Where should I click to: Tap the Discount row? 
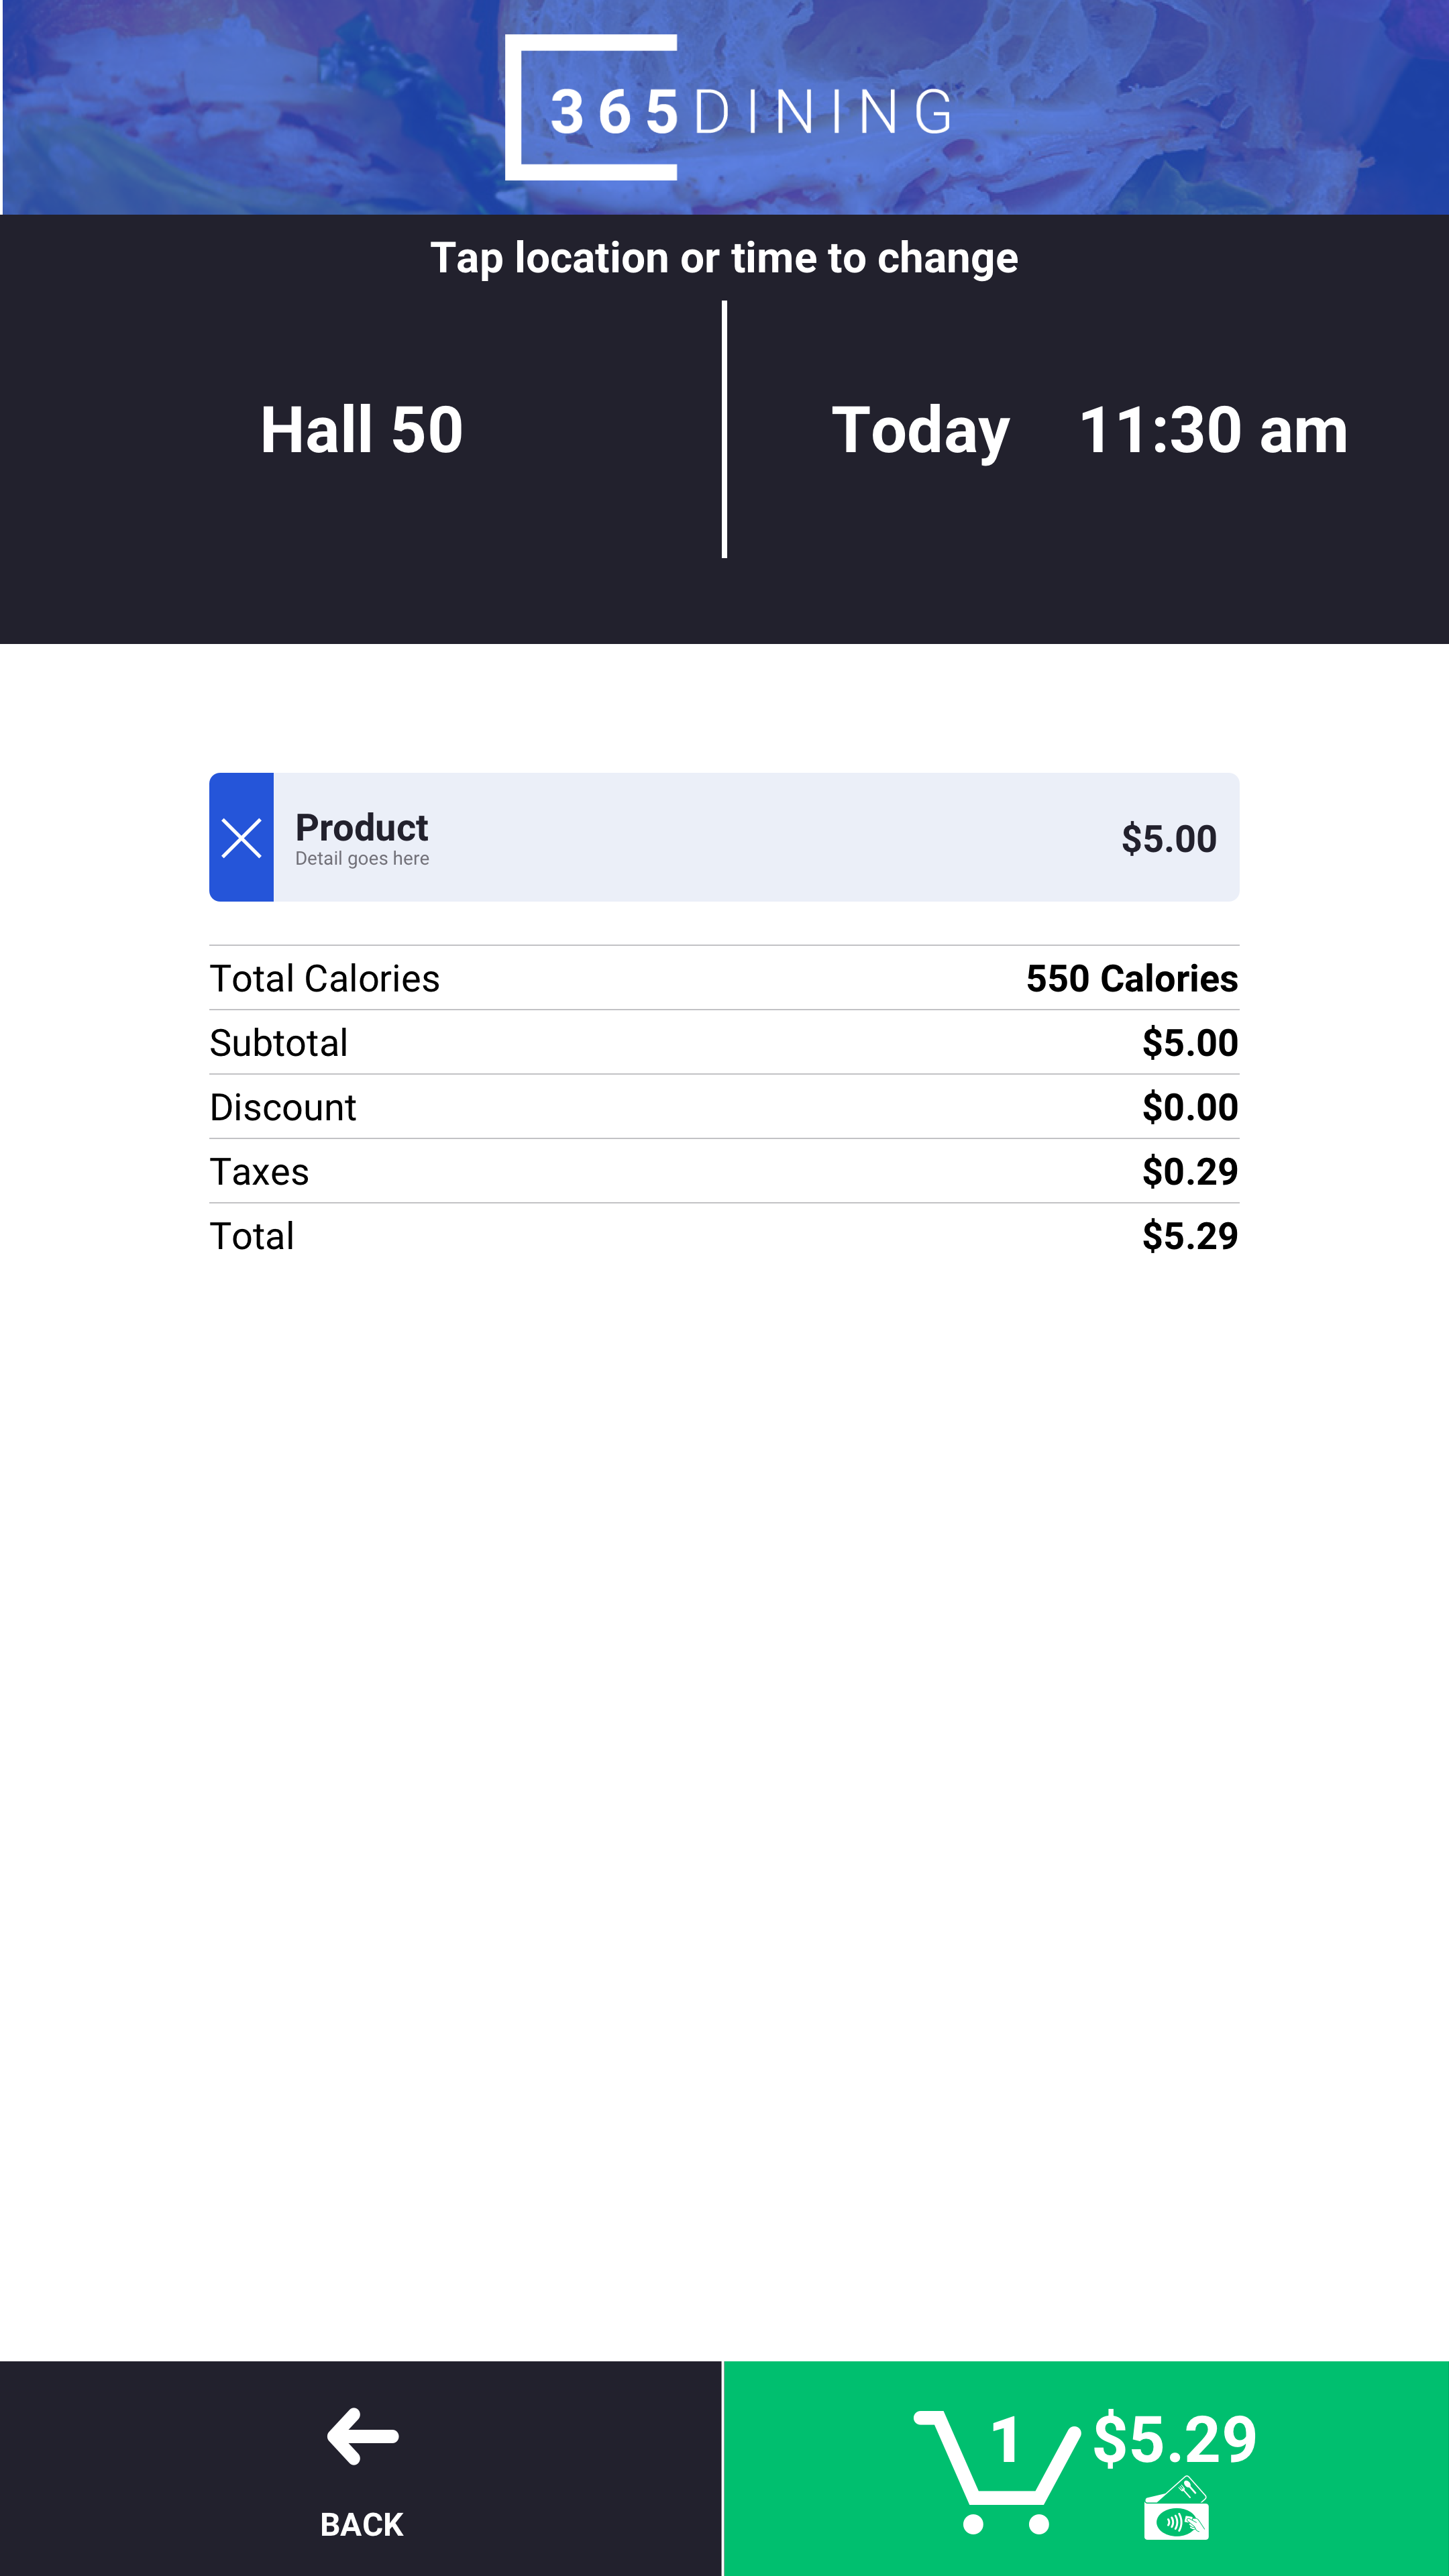724,1107
